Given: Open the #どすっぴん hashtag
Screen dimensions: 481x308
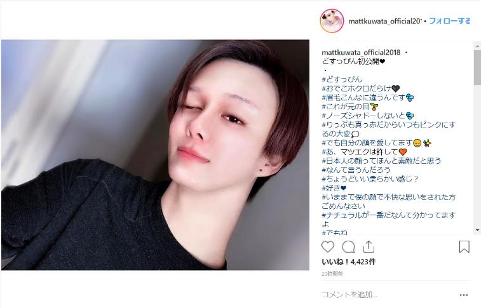Looking at the screenshot, I should pos(342,79).
